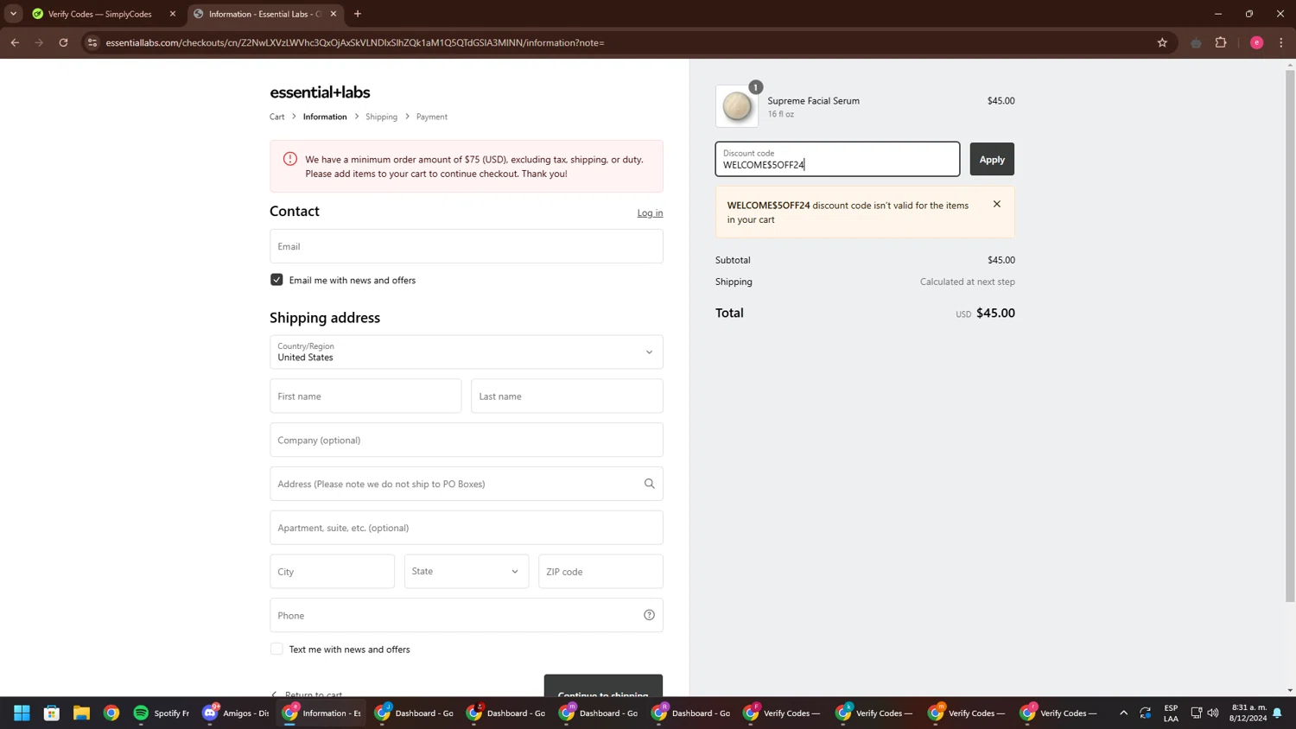Reload the checkout page
This screenshot has height=729, width=1296.
(63, 42)
